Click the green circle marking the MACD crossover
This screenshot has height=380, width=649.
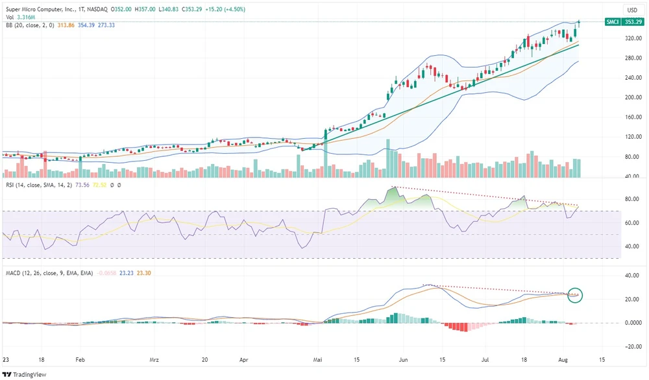574,295
